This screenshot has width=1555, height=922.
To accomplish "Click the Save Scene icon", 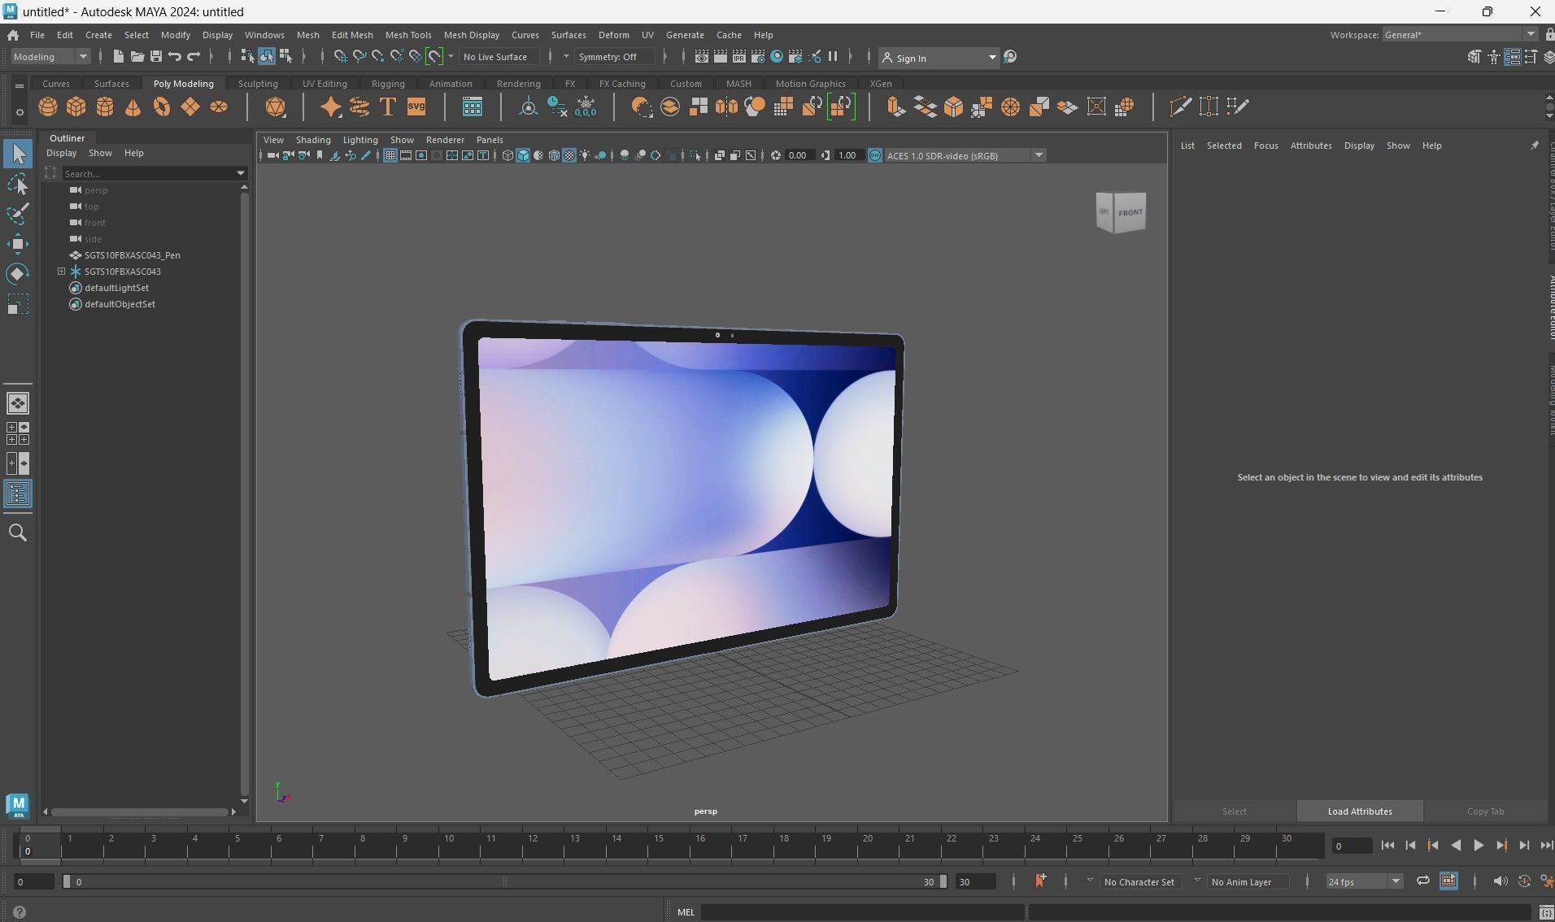I will tap(156, 56).
